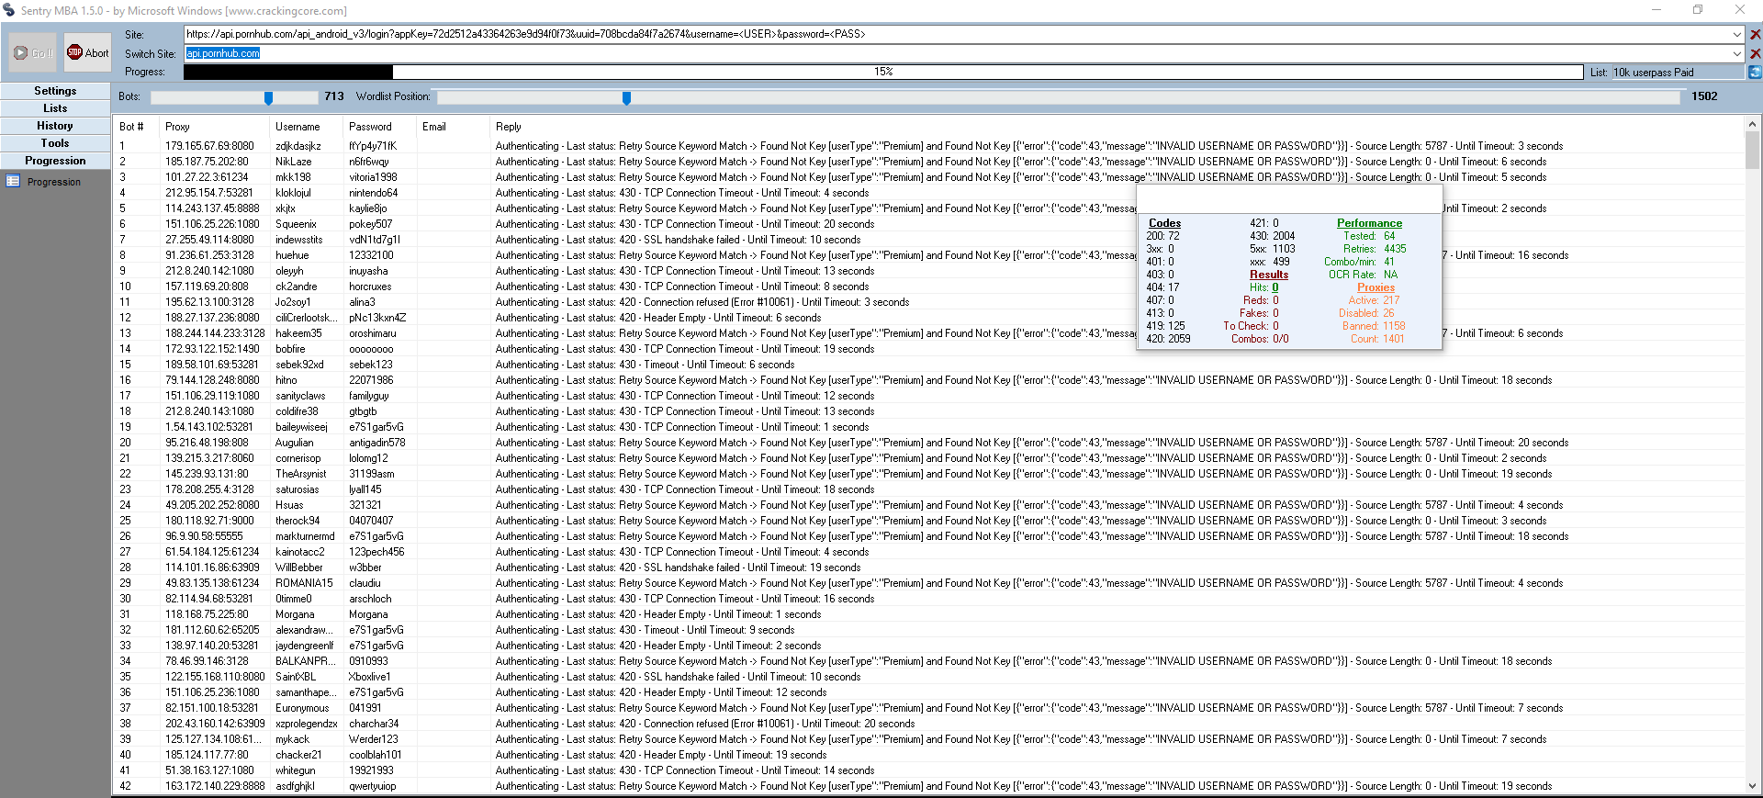Open the Tools section in the sidebar
Image resolution: width=1763 pixels, height=798 pixels.
[x=55, y=143]
